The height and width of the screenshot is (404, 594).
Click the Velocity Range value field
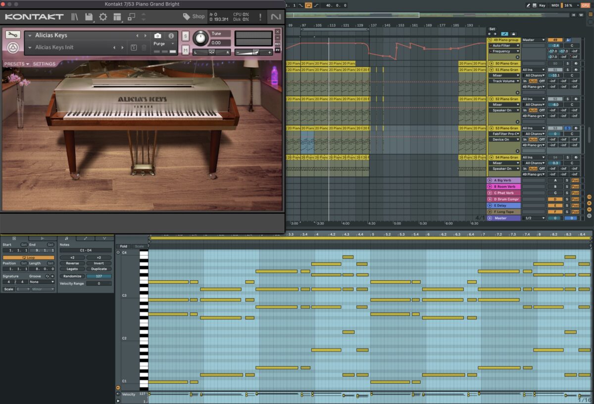tap(99, 284)
